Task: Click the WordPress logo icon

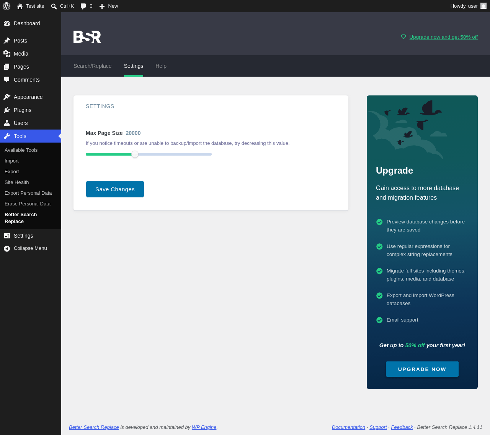Action: (x=7, y=6)
